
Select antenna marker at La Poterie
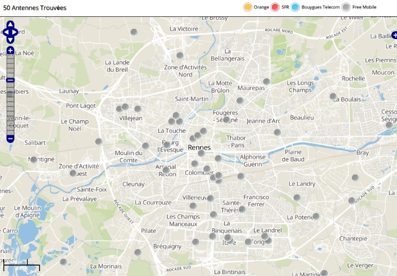pyautogui.click(x=316, y=216)
